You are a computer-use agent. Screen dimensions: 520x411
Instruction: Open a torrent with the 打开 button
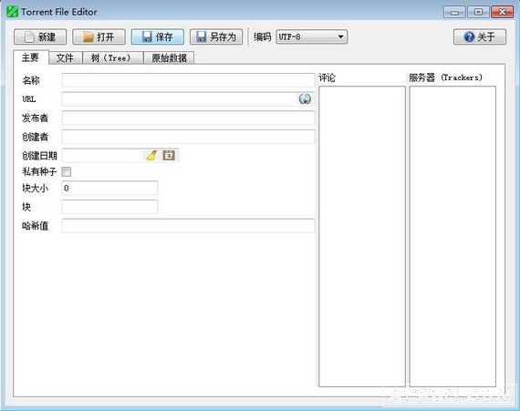(99, 36)
